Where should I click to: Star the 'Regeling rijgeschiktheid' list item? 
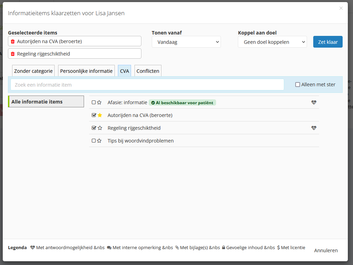coord(100,128)
